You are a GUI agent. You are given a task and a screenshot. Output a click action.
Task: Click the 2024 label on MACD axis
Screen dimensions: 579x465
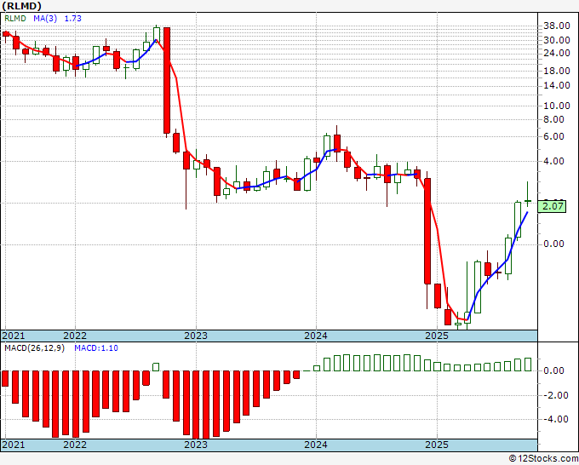[x=316, y=445]
